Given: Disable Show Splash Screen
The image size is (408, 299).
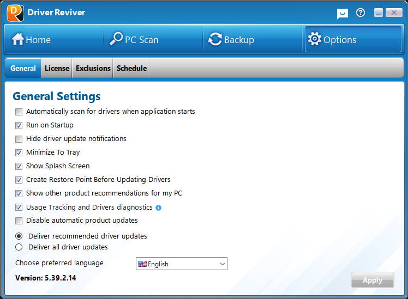Looking at the screenshot, I should click(19, 166).
